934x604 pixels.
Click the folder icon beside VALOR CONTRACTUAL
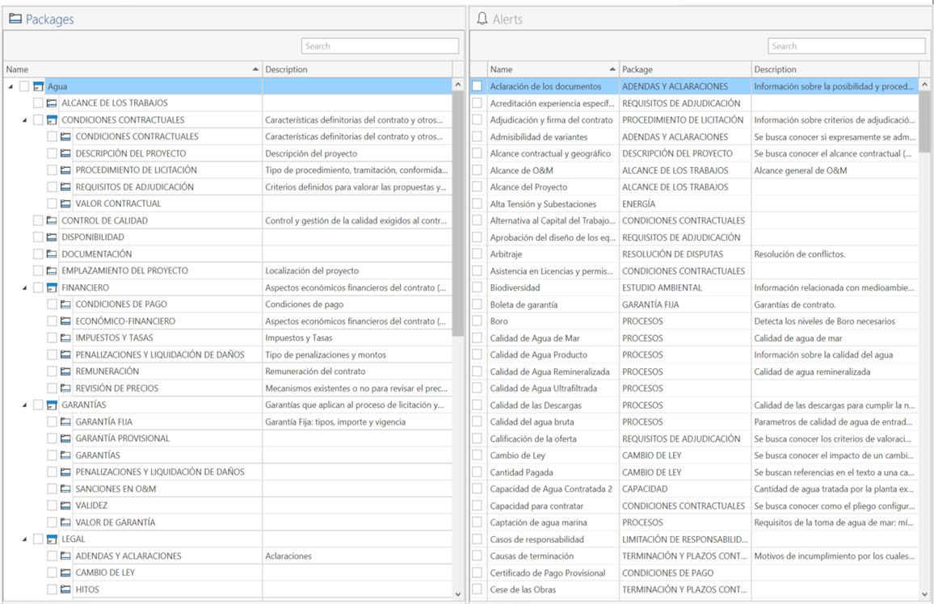coord(65,203)
